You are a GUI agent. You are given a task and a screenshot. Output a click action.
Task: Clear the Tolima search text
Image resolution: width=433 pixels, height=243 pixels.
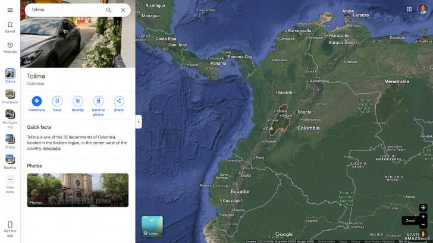[123, 10]
